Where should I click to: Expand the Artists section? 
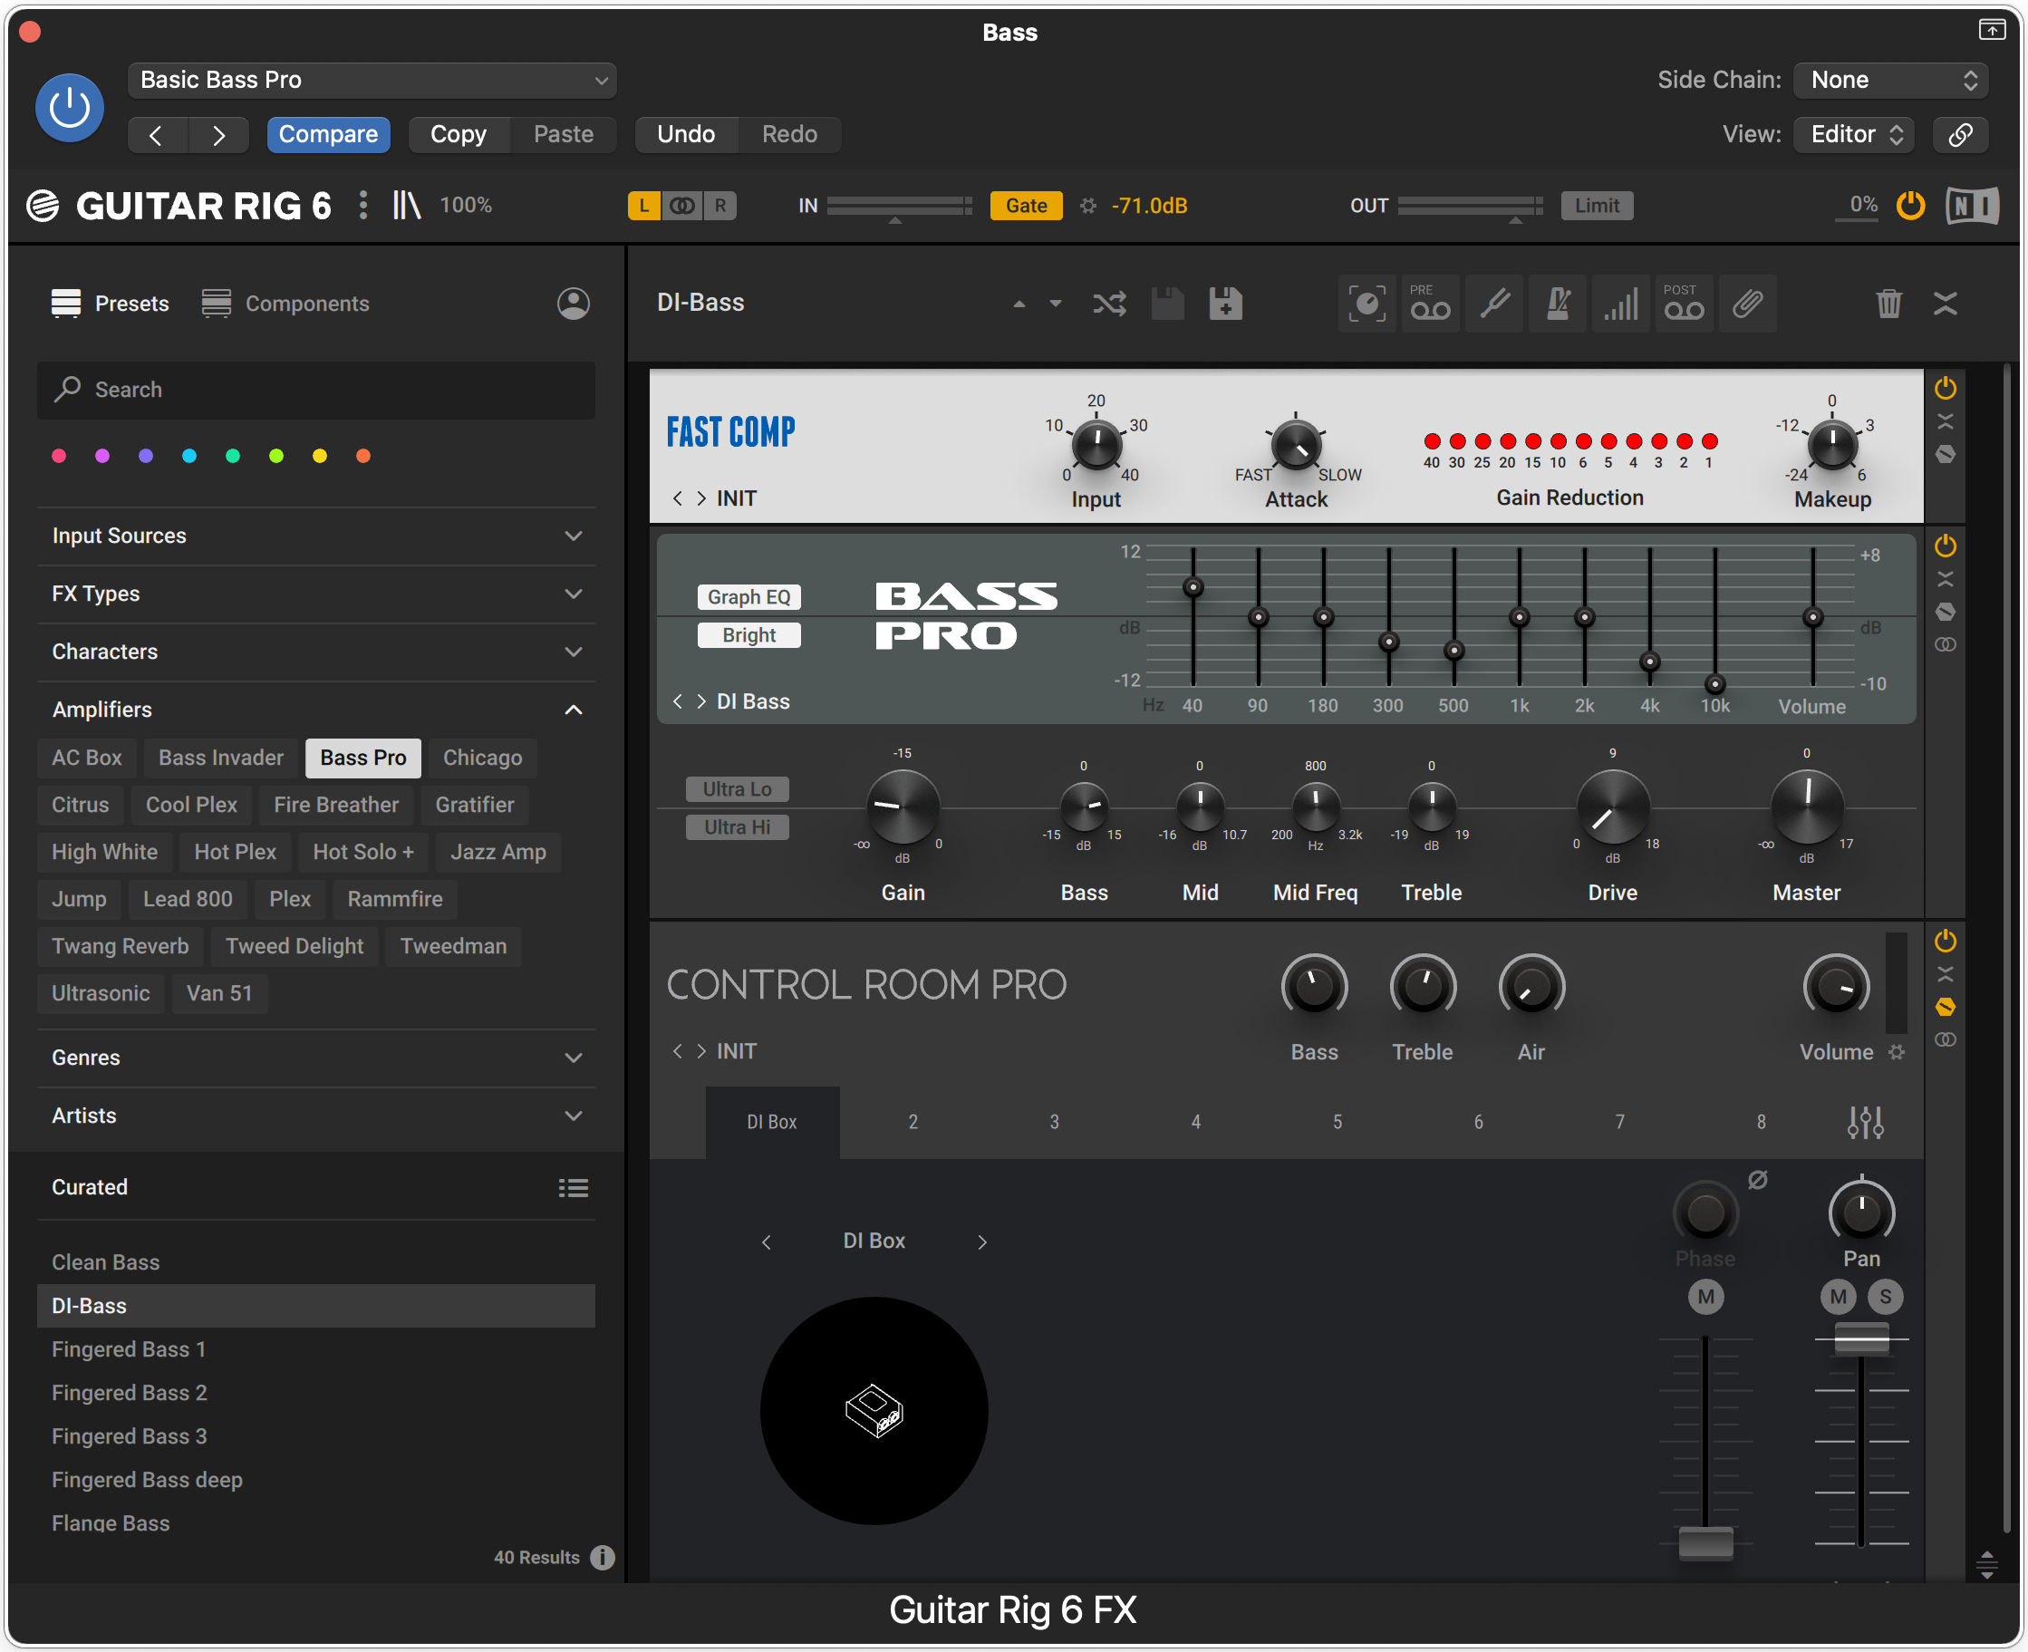tap(316, 1116)
